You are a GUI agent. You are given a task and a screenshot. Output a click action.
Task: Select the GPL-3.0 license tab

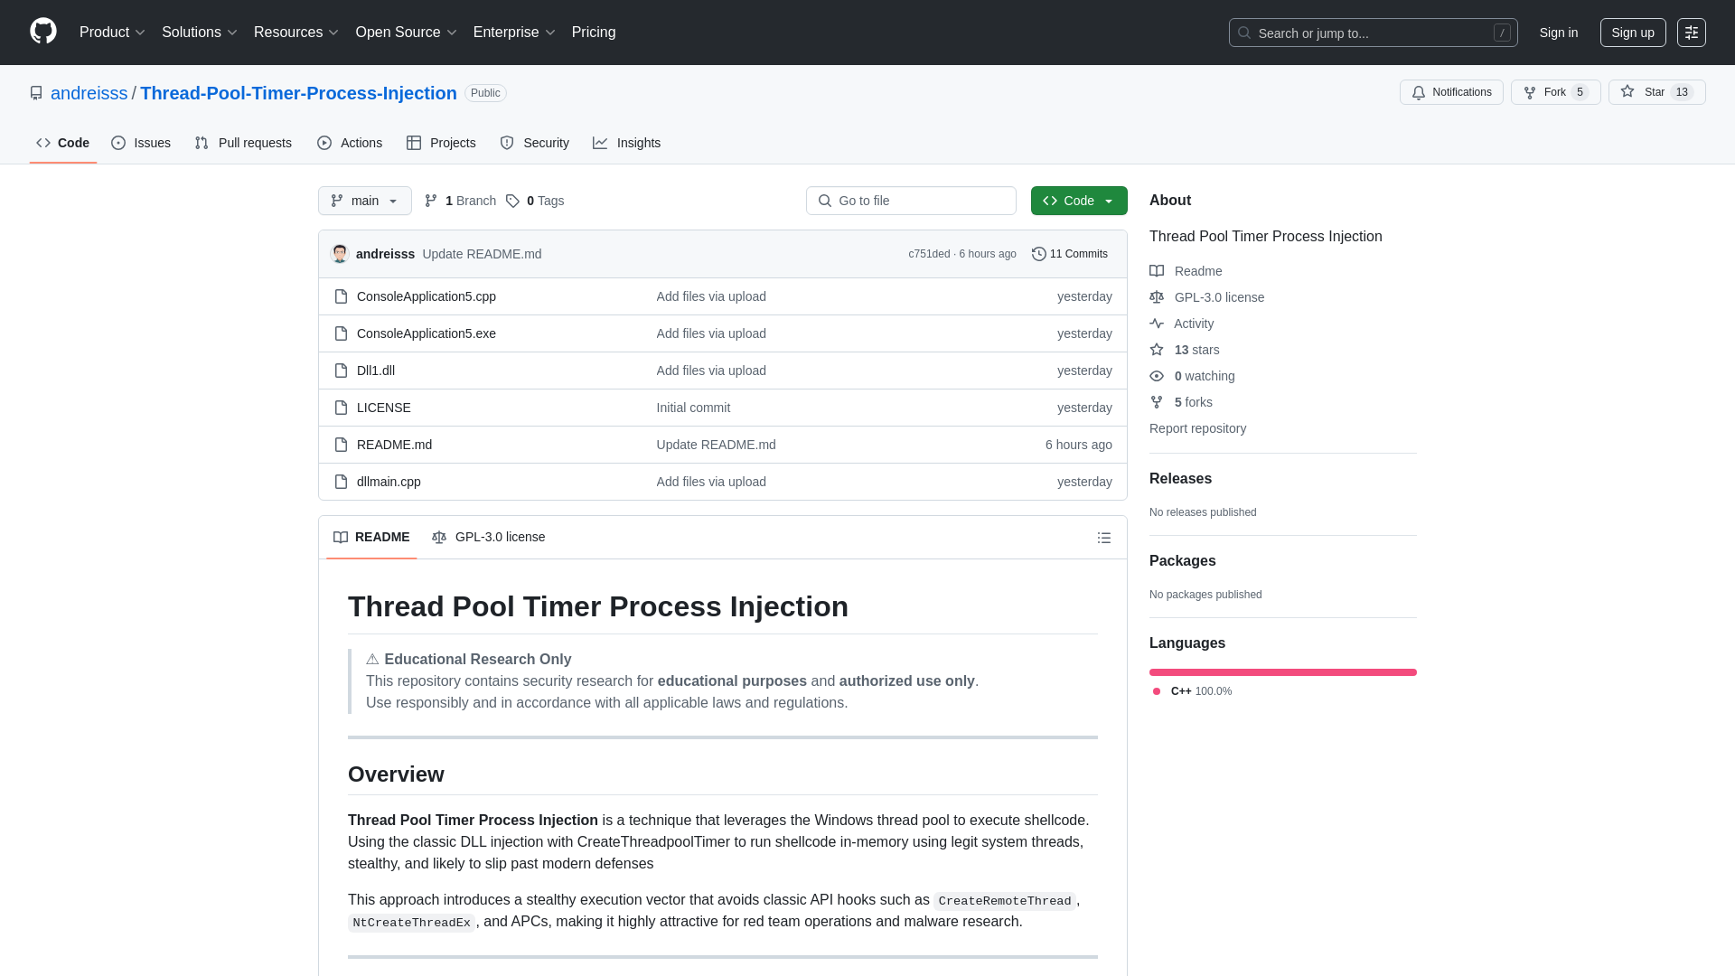pos(489,537)
